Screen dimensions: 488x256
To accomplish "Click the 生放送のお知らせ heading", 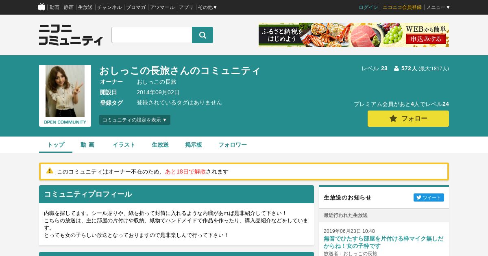I will (348, 197).
